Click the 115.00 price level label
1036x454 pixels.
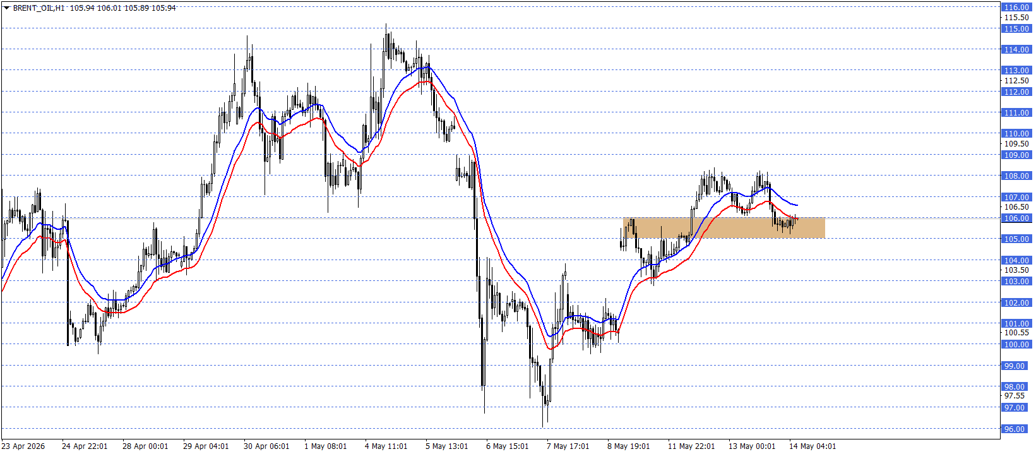tap(1016, 28)
